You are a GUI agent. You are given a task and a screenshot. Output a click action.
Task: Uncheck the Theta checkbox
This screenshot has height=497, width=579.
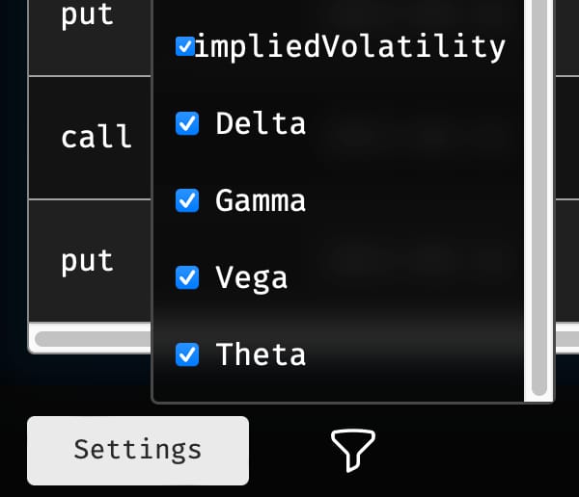tap(187, 354)
